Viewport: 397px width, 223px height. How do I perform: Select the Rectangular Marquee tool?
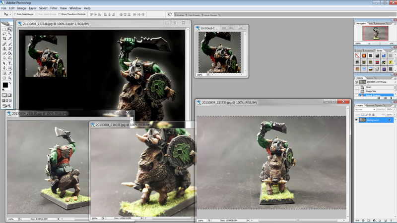click(4, 30)
